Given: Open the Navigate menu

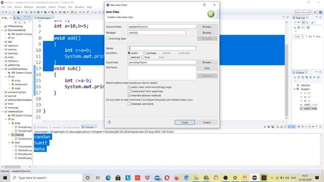Looking at the screenshot, I should [x=41, y=7].
